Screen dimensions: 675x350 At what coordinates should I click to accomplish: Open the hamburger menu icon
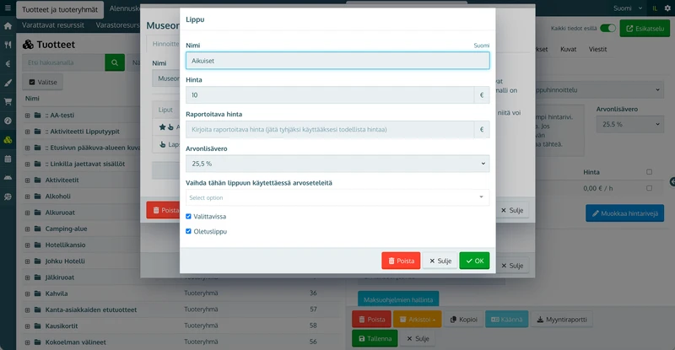pyautogui.click(x=8, y=8)
